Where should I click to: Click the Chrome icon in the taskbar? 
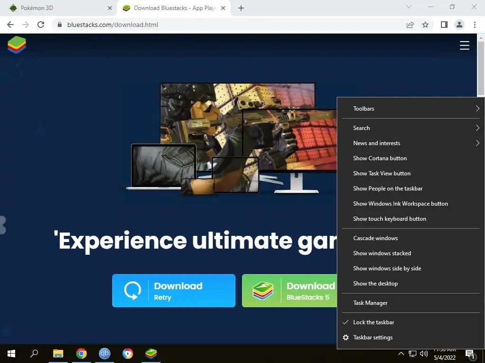(x=81, y=354)
